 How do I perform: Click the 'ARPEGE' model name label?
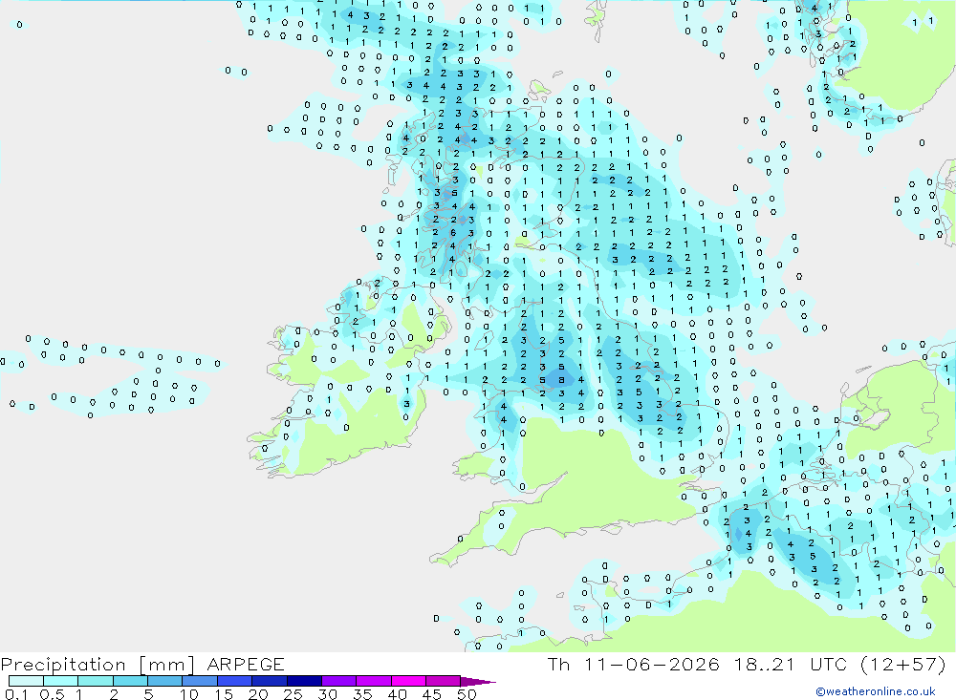tap(245, 664)
